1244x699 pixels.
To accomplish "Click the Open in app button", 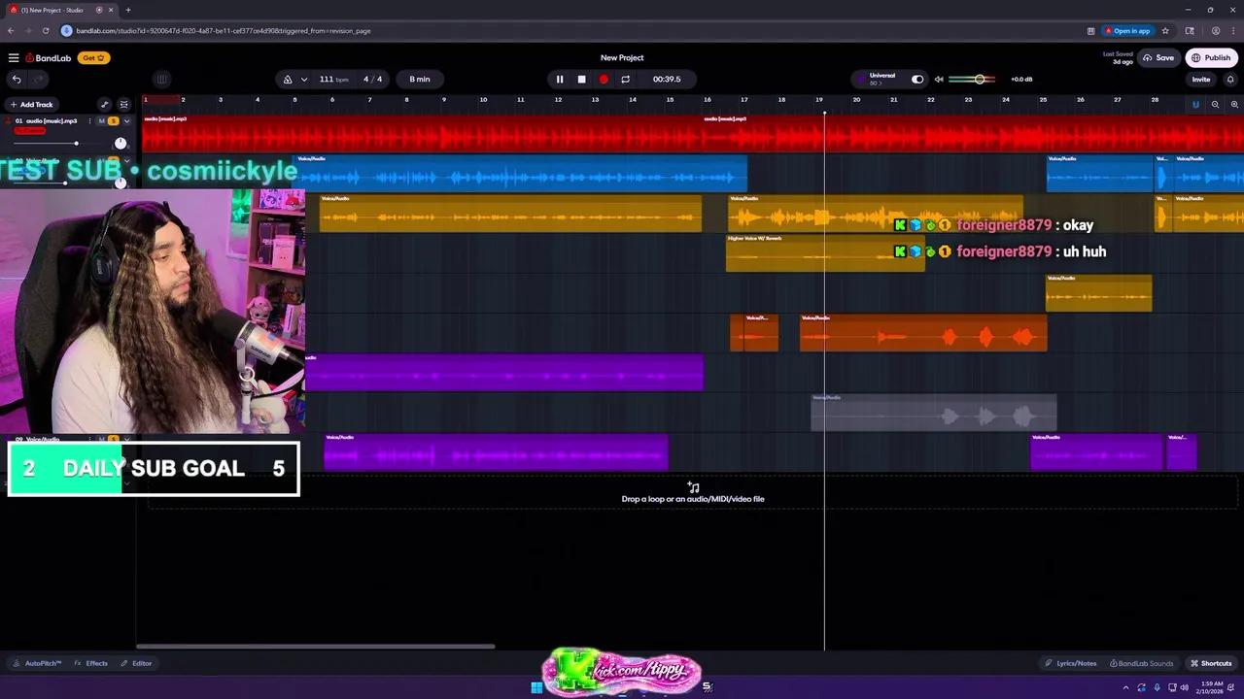I will [x=1128, y=31].
